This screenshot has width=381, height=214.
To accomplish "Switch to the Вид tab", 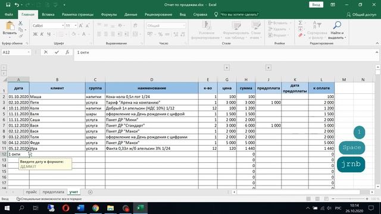I will (183, 14).
